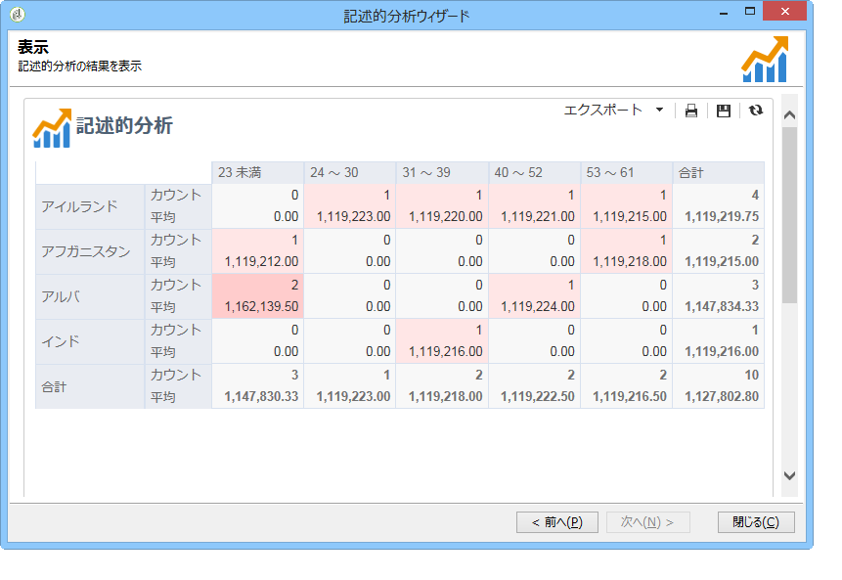This screenshot has height=580, width=842.
Task: Click the application icon in title bar
Action: (17, 14)
